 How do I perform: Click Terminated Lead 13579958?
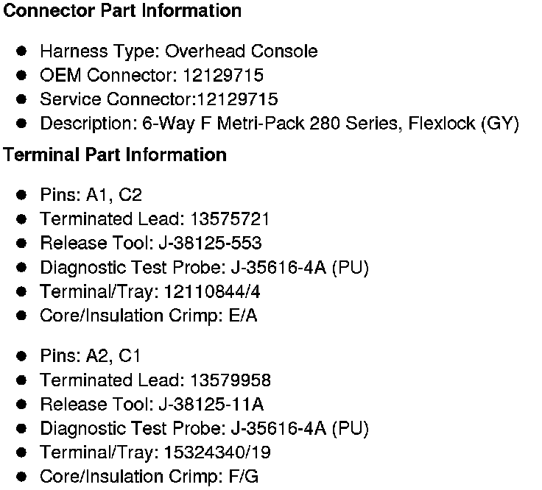point(155,380)
